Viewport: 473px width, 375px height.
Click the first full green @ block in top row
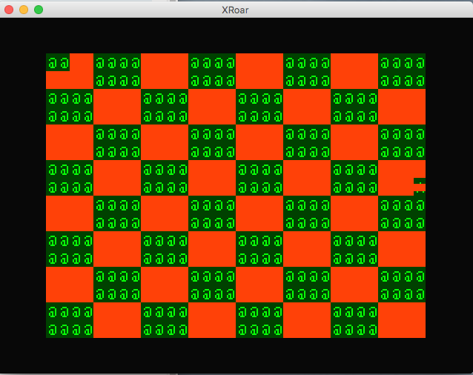[x=117, y=71]
